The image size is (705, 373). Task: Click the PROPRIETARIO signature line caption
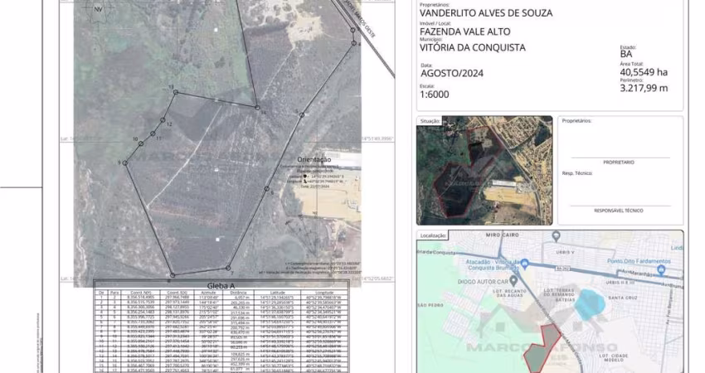coord(619,162)
